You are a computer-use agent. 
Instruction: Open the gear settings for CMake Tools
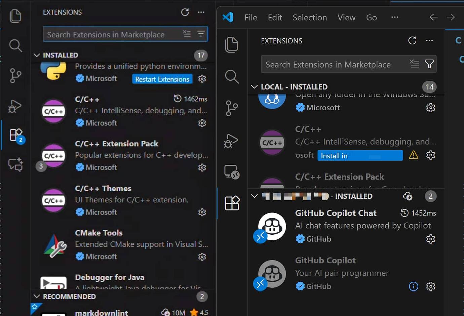point(202,257)
